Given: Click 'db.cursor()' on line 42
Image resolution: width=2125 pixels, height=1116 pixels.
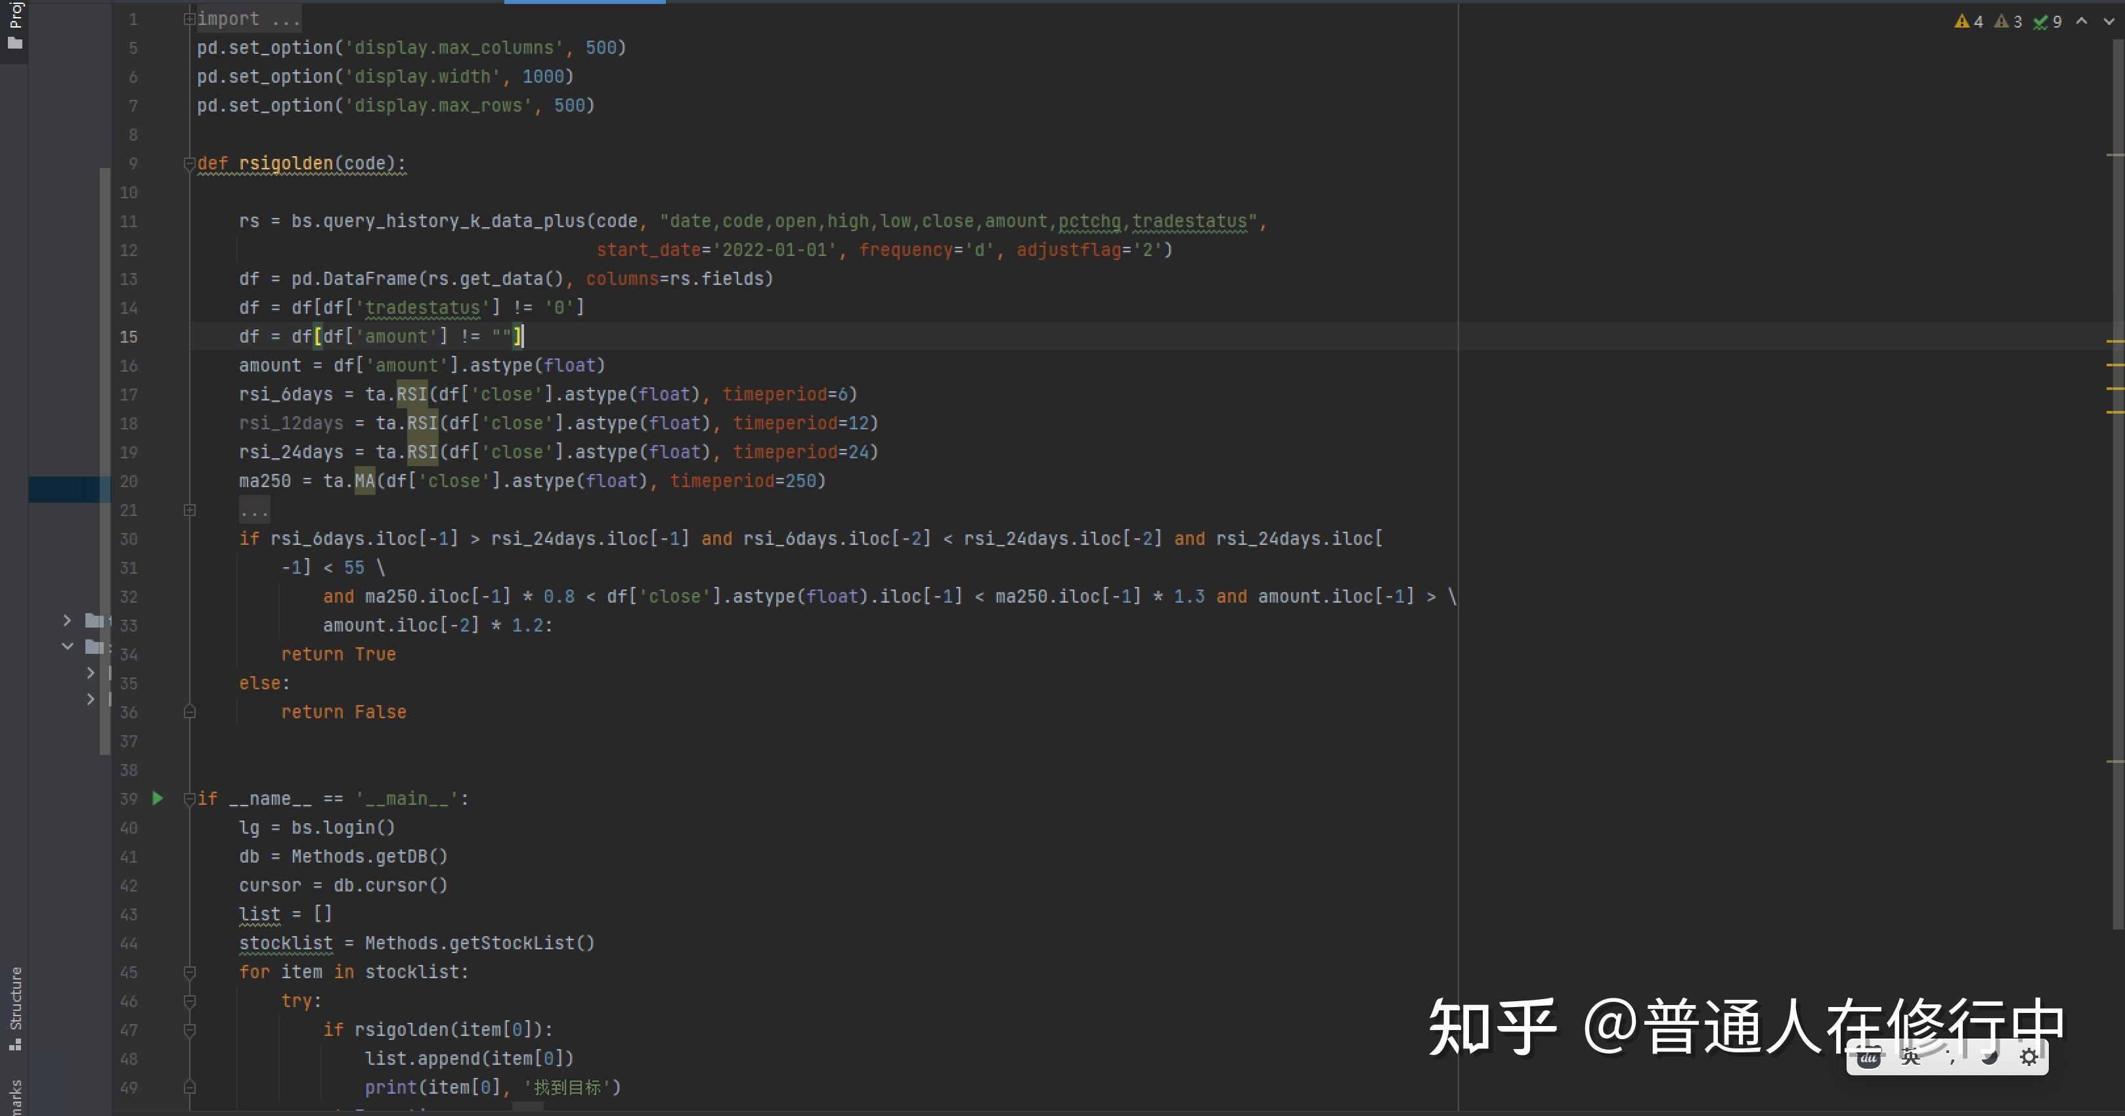Looking at the screenshot, I should click(x=390, y=885).
